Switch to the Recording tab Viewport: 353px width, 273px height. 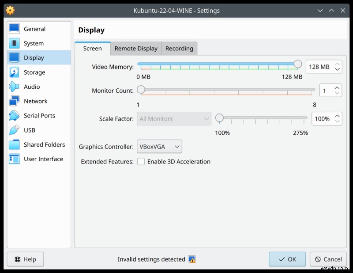pos(180,49)
